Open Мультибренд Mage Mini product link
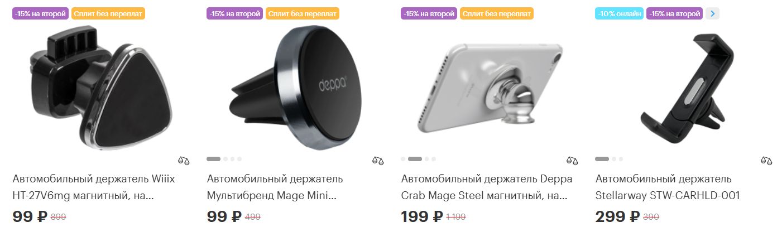782x227 pixels. tap(275, 187)
